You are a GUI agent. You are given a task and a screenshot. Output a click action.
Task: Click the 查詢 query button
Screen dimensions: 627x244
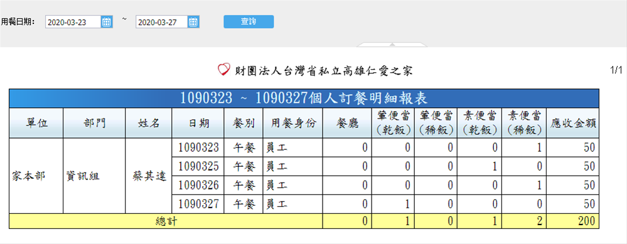[249, 21]
